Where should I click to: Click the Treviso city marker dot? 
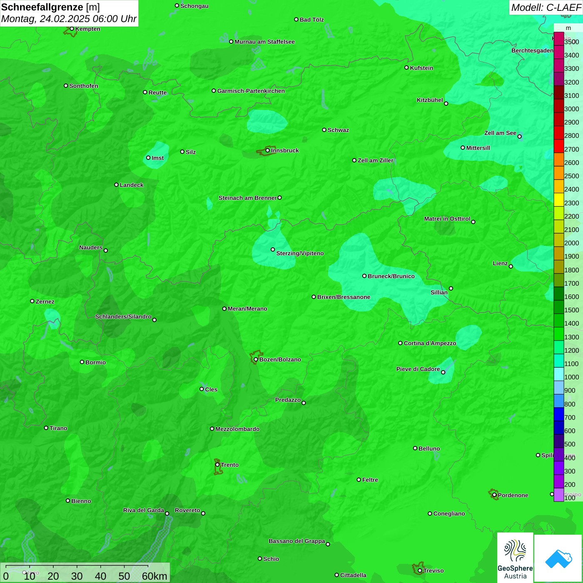coord(420,571)
